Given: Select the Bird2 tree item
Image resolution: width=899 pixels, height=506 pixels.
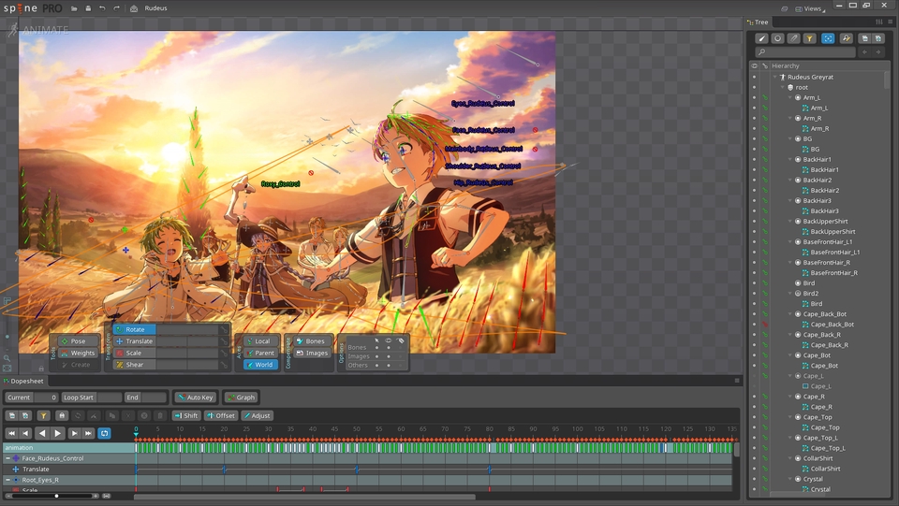Looking at the screenshot, I should tap(811, 293).
